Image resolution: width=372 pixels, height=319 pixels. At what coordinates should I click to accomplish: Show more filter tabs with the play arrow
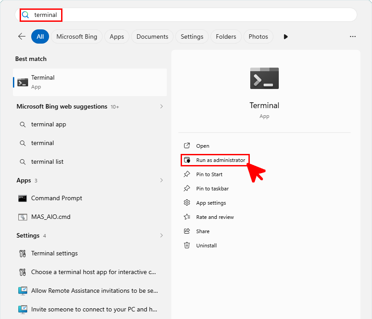coord(285,36)
